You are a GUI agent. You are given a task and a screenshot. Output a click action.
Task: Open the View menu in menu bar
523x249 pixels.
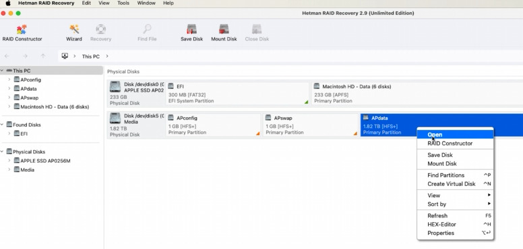pyautogui.click(x=104, y=3)
